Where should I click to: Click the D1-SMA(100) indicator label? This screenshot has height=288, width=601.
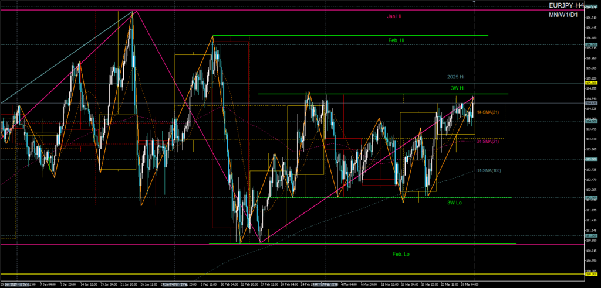[488, 170]
